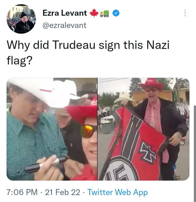Viewport: 196px width, 202px height.
Task: Click the iron cross on the red flag
Action: (x=148, y=152)
